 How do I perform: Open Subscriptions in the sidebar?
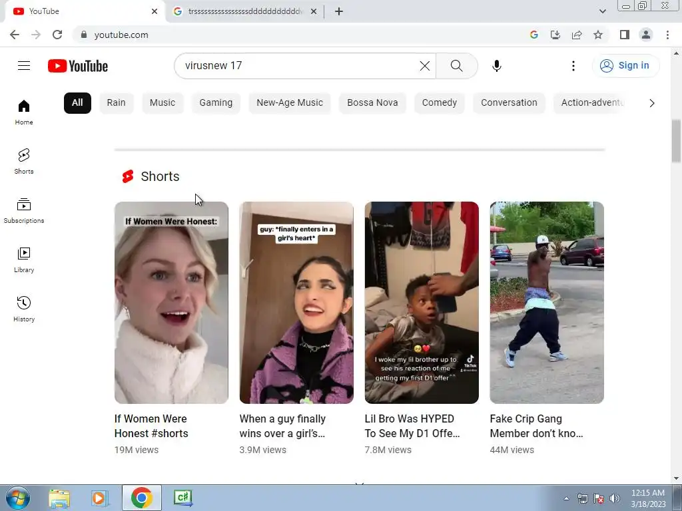coord(24,210)
